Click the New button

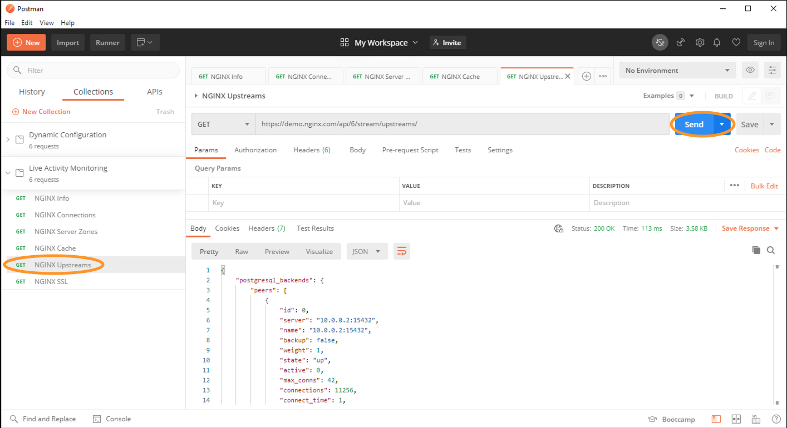26,43
